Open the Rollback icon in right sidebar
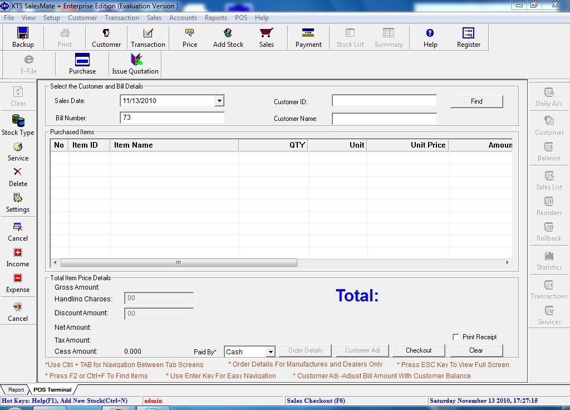Screen dimensions: 570x410 (x=549, y=232)
